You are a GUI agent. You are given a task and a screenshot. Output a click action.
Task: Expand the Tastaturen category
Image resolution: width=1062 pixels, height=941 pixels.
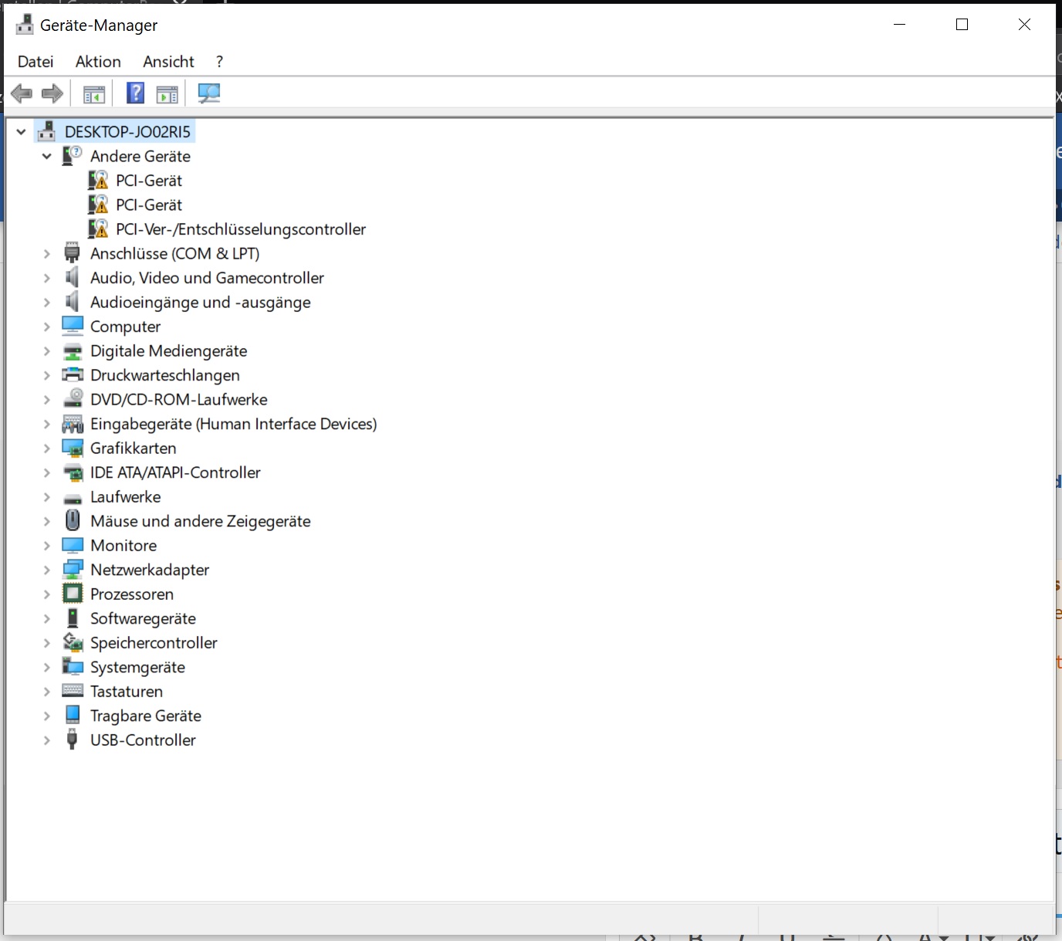click(x=47, y=692)
